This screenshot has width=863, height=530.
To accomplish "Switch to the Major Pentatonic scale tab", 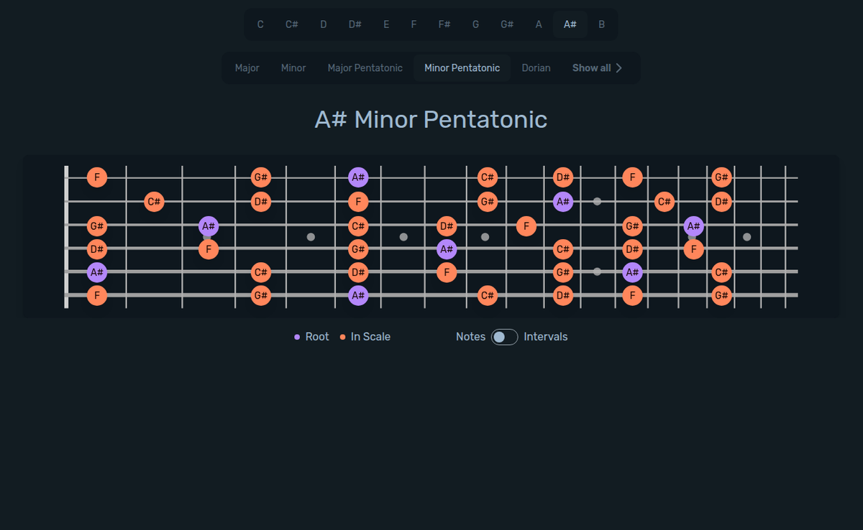I will [x=365, y=68].
